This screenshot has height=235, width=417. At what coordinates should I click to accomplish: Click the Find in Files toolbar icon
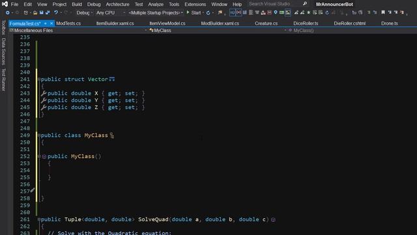tap(220, 12)
